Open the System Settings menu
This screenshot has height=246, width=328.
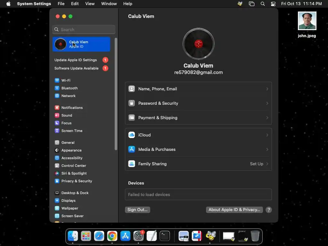[x=34, y=4]
